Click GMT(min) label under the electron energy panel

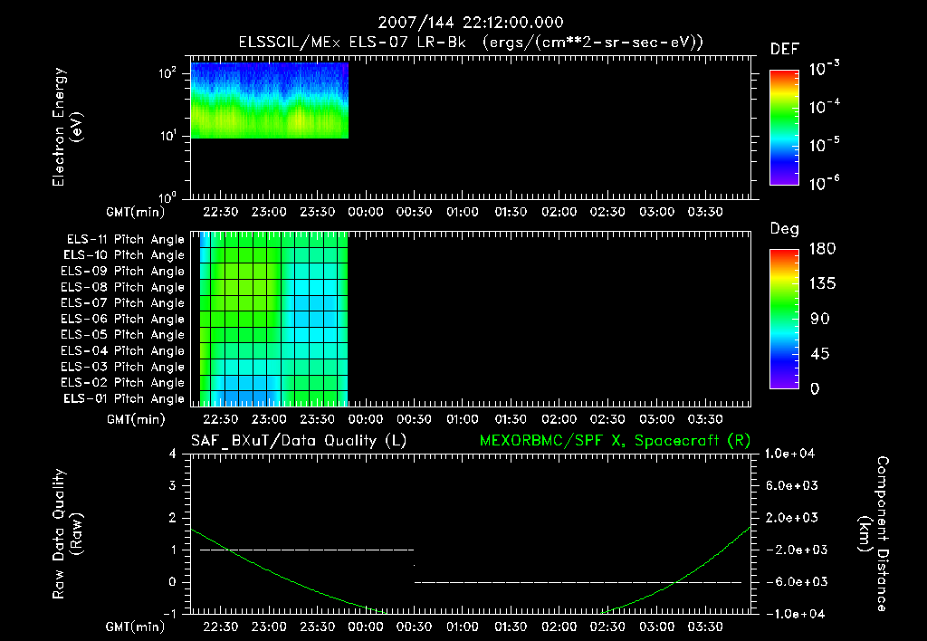tap(135, 212)
